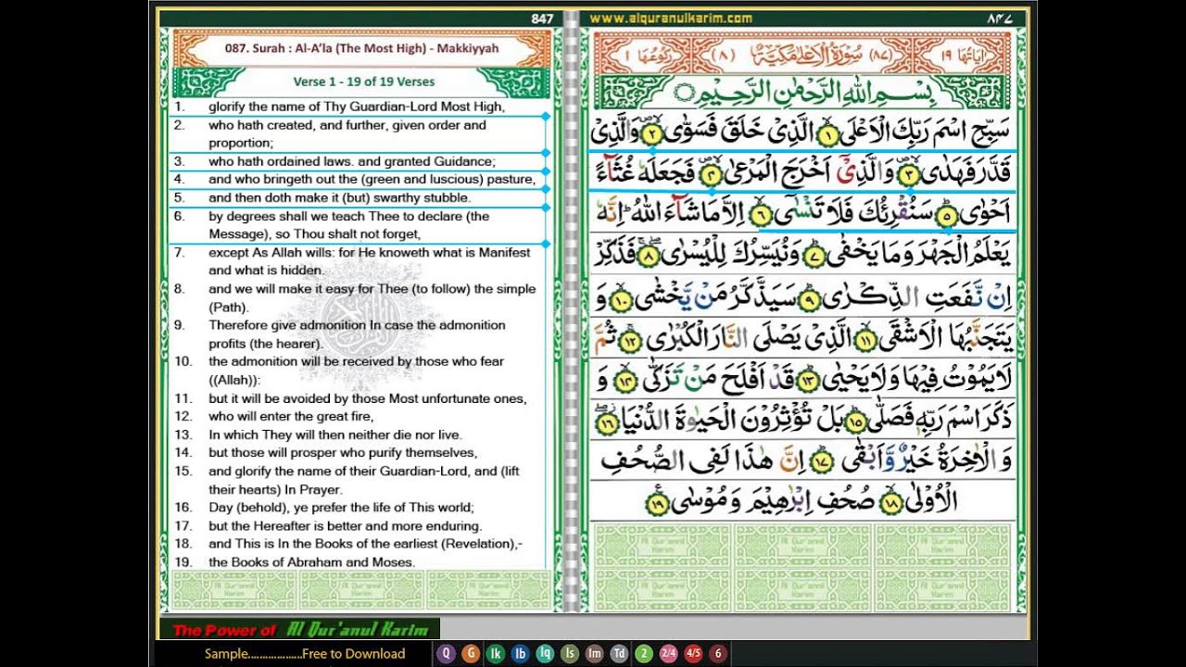Click the purple Q round icon
The width and height of the screenshot is (1186, 667).
click(446, 653)
